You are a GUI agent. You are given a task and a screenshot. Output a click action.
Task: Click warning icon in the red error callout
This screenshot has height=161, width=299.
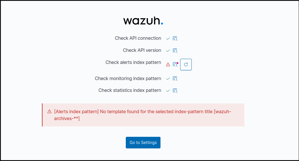(49, 111)
